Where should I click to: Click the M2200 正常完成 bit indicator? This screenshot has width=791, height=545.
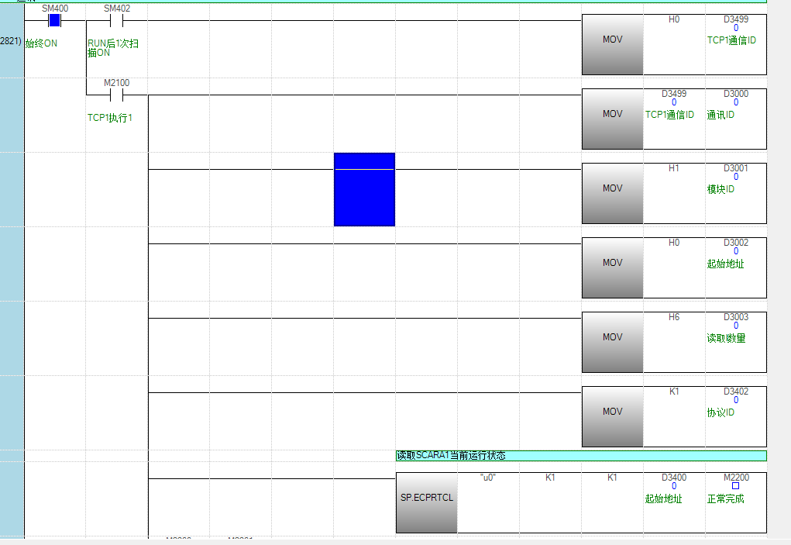tap(735, 486)
